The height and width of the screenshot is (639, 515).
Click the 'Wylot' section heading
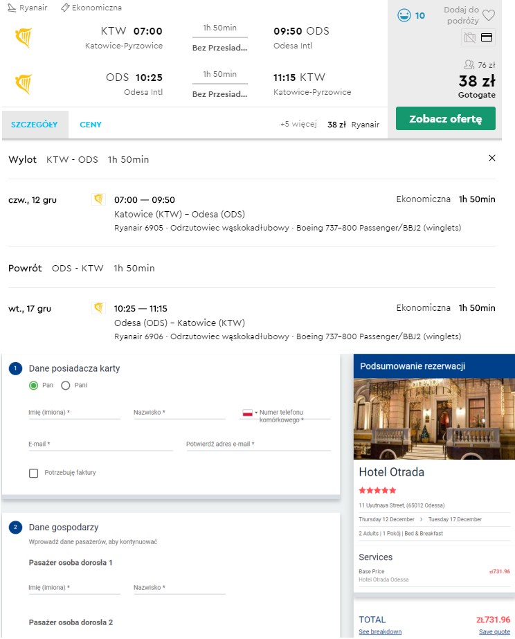tap(22, 159)
